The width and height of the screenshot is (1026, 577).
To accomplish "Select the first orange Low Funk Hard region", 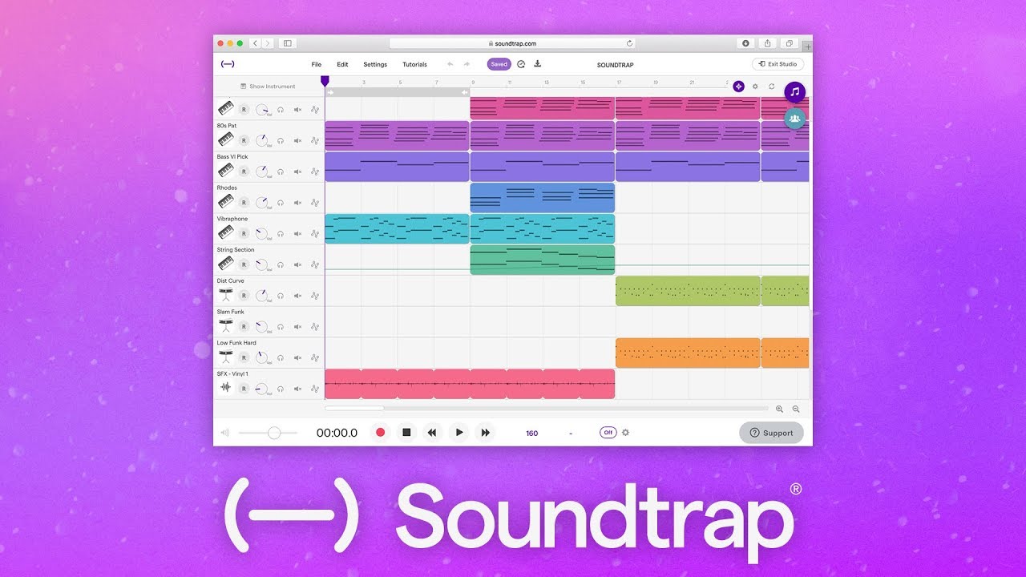I will tap(688, 353).
